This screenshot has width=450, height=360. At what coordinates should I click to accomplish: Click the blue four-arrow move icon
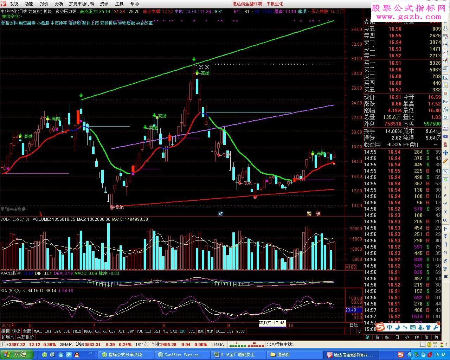pyautogui.click(x=445, y=153)
